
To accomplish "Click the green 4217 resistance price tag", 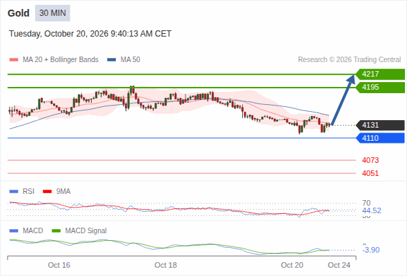I will point(380,75).
